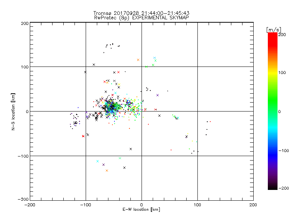
Task: Click the 'RwPretec (8p) EXPERIMENTAL SKYMAP' subtitle
Action: pyautogui.click(x=142, y=18)
